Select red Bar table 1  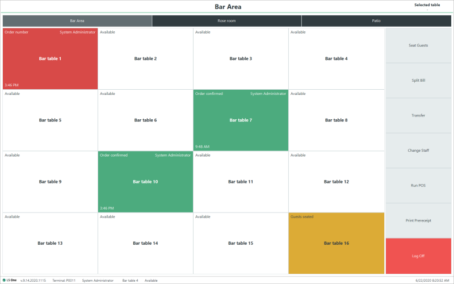pyautogui.click(x=50, y=59)
